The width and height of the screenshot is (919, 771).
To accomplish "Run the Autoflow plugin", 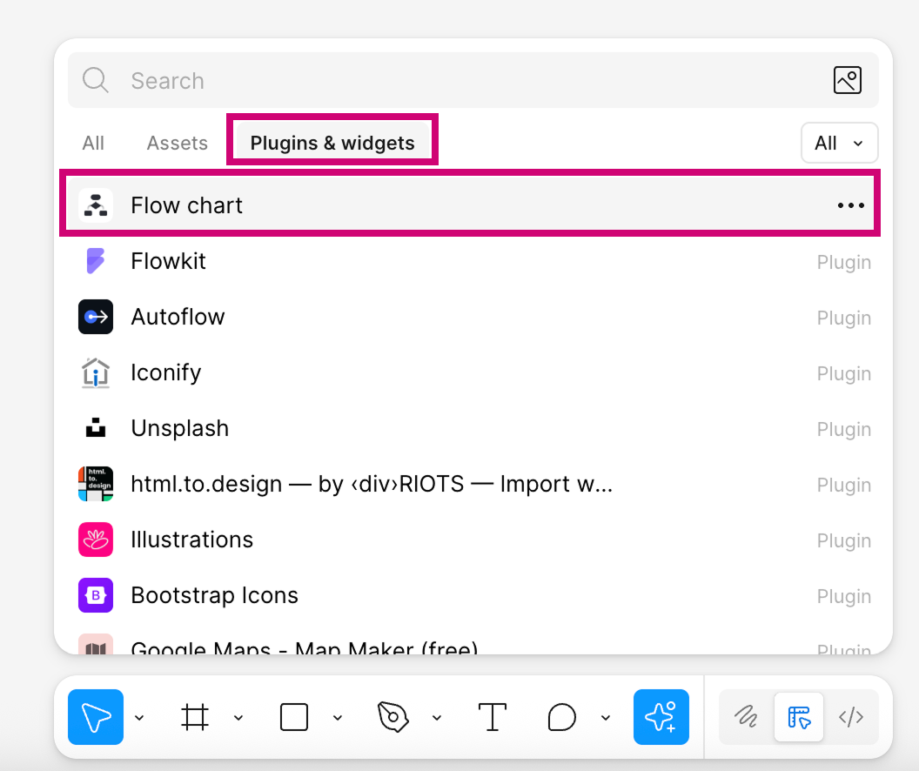I will [178, 317].
